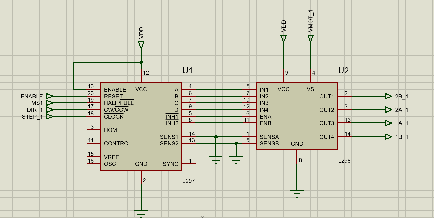Select the STEP_1 input terminal arrow
The height and width of the screenshot is (218, 434).
(x=49, y=116)
